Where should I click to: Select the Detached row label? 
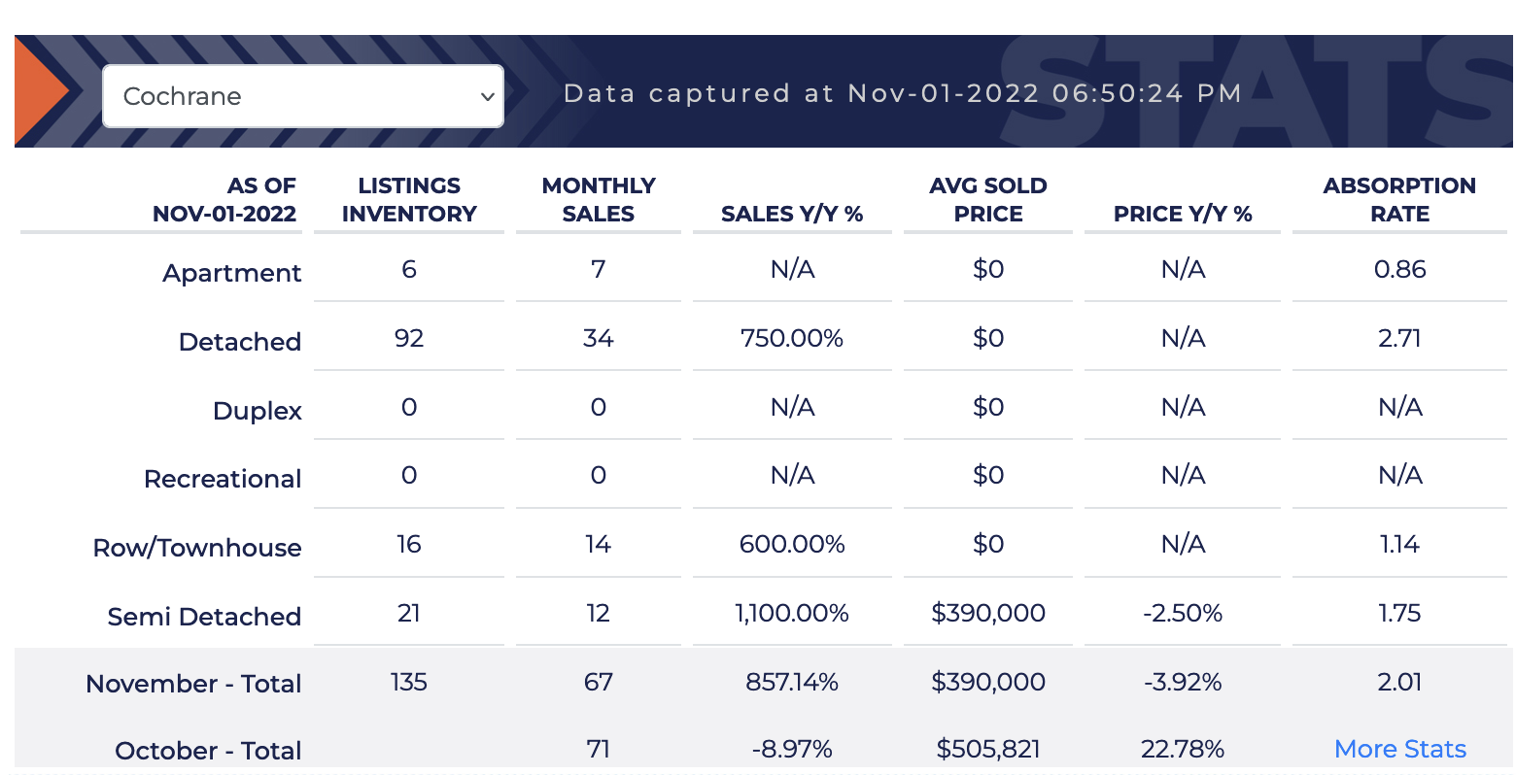[240, 342]
